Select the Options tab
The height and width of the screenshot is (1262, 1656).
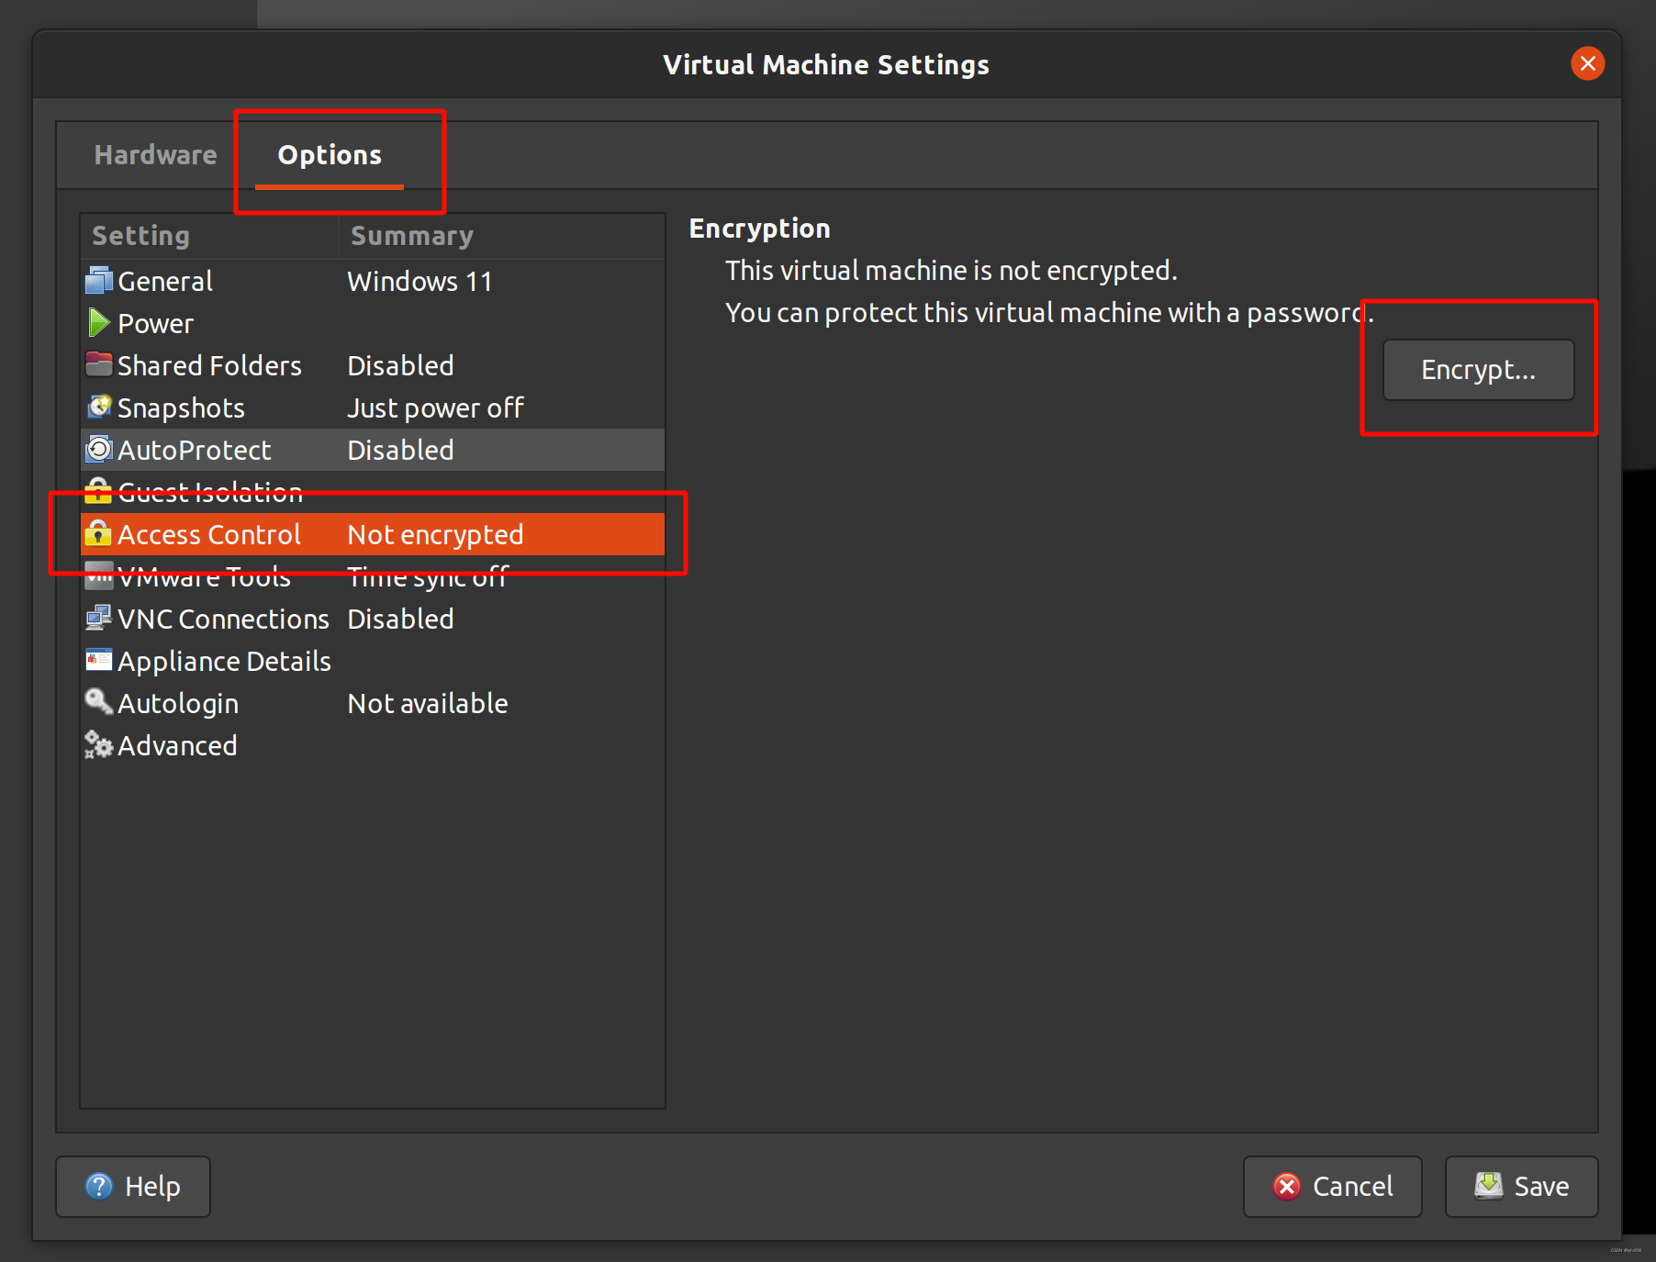click(x=330, y=155)
